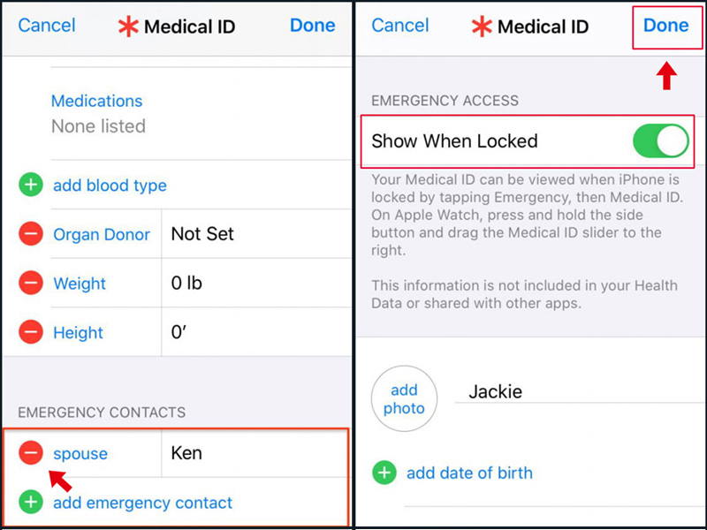707x530 pixels.
Task: Select the Ken contact name
Action: [186, 453]
